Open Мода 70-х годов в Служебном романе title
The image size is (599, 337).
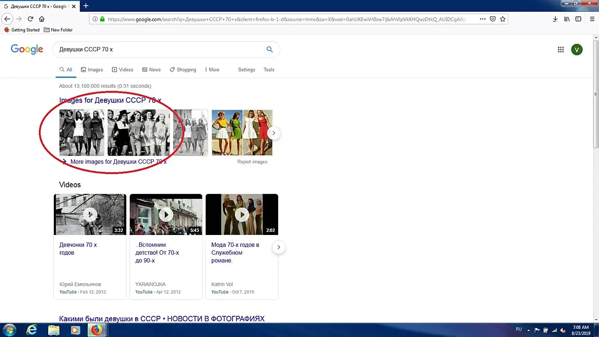(x=236, y=253)
